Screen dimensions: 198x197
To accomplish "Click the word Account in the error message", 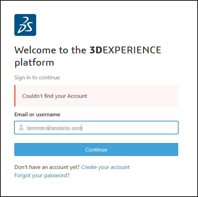I will [77, 96].
